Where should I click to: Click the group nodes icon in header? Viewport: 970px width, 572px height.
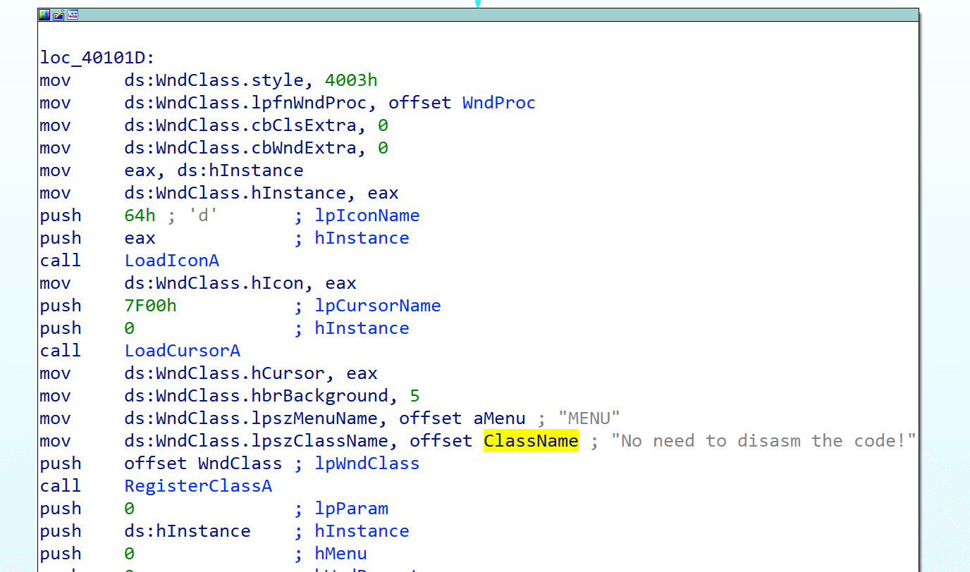click(73, 15)
